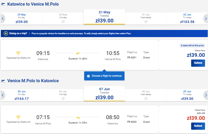Show later outbound dates with right arrow near 02 Jun
The image size is (208, 134).
(206, 19)
